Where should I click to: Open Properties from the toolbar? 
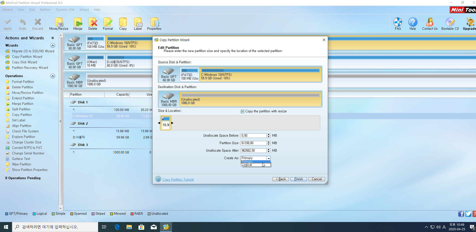154,24
